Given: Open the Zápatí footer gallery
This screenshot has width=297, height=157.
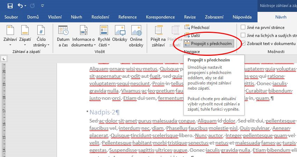Looking at the screenshot, I should point(25,36).
